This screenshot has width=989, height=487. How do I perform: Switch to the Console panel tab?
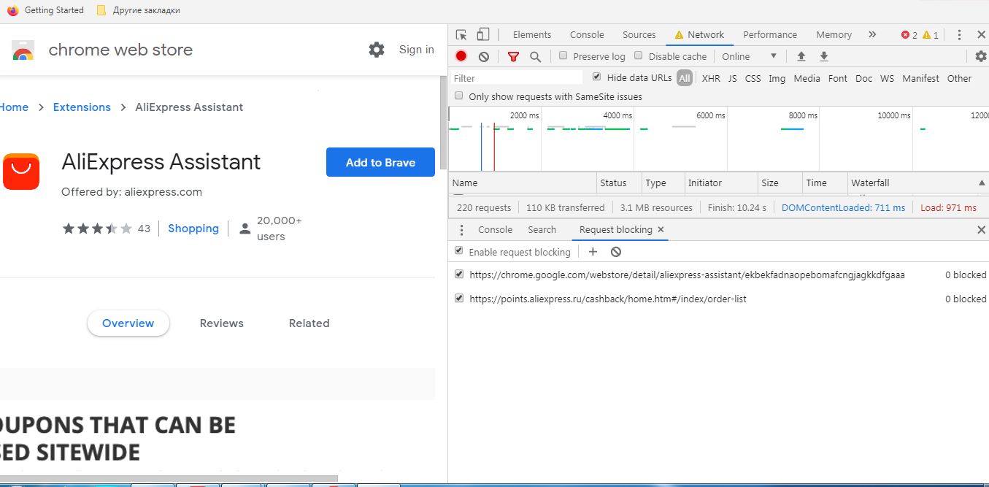click(587, 34)
